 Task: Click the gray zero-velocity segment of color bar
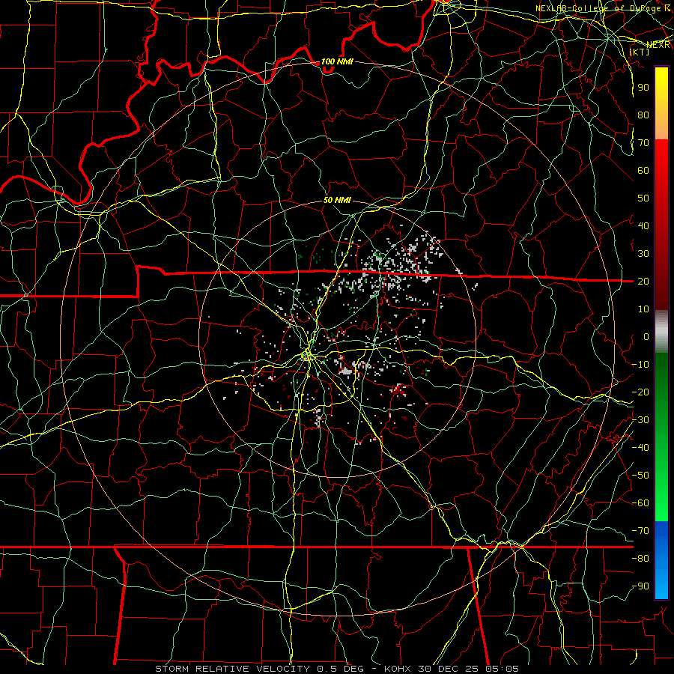[661, 331]
